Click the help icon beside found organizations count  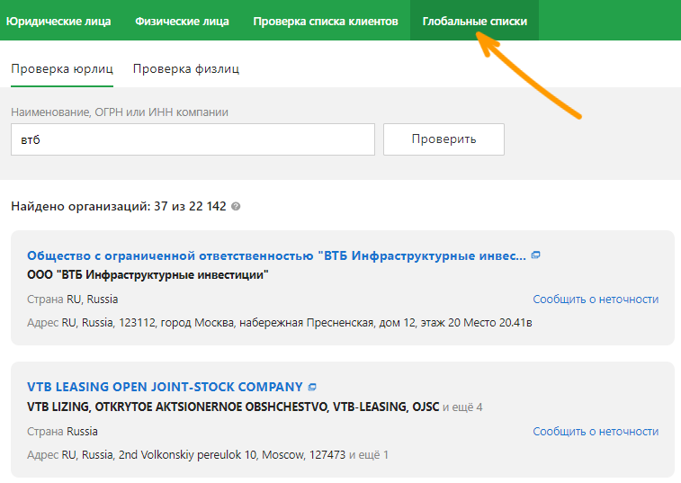236,206
